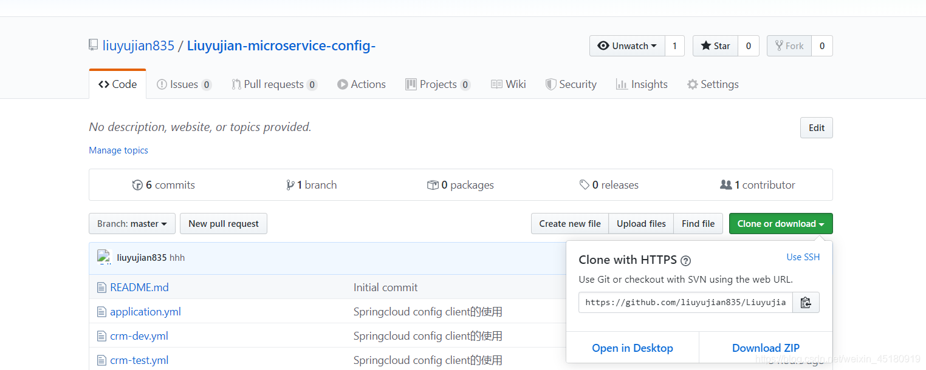Click application.yml's commit message

428,312
